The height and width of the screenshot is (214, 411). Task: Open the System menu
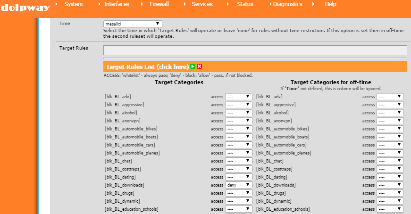coord(73,4)
